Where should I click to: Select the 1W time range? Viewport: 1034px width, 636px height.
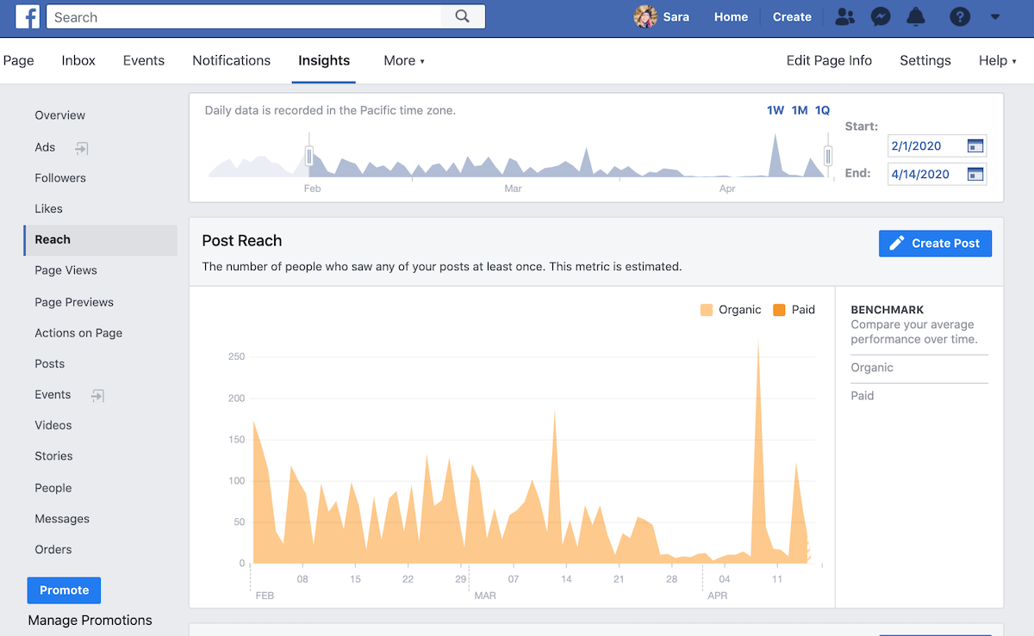point(775,110)
